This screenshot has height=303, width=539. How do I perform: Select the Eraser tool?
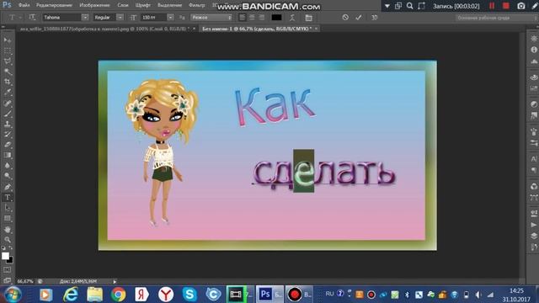tap(8, 145)
